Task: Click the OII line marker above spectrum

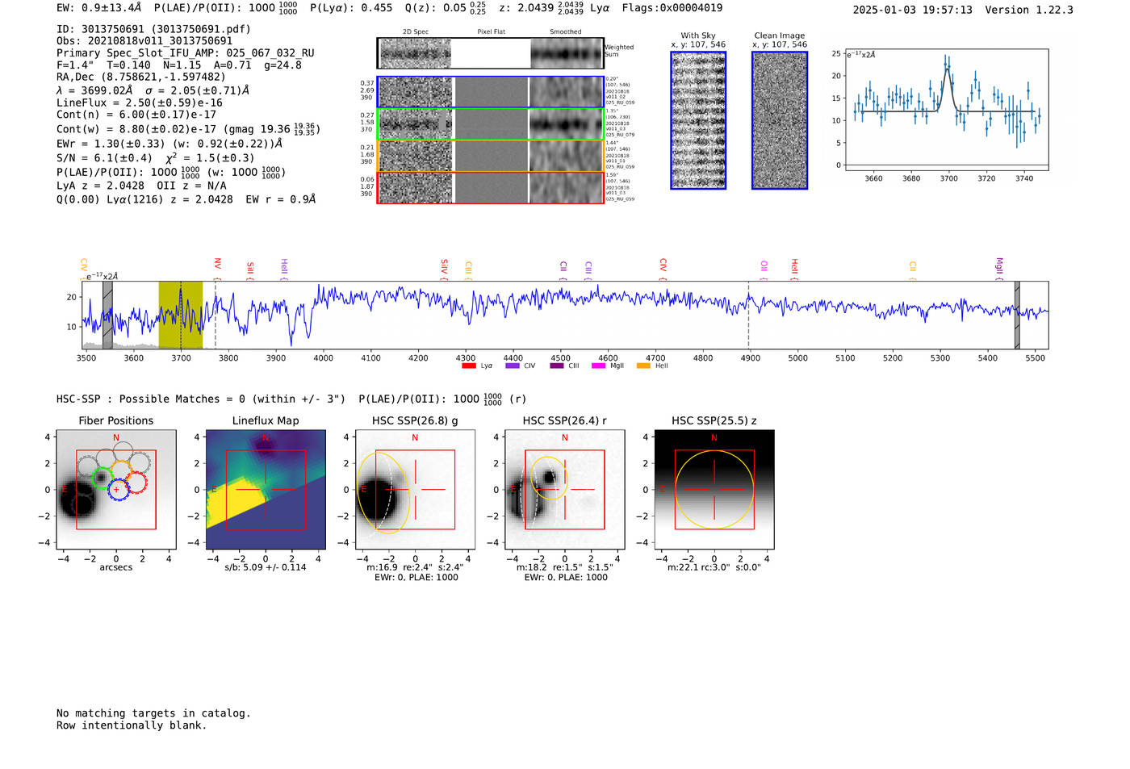Action: (764, 269)
